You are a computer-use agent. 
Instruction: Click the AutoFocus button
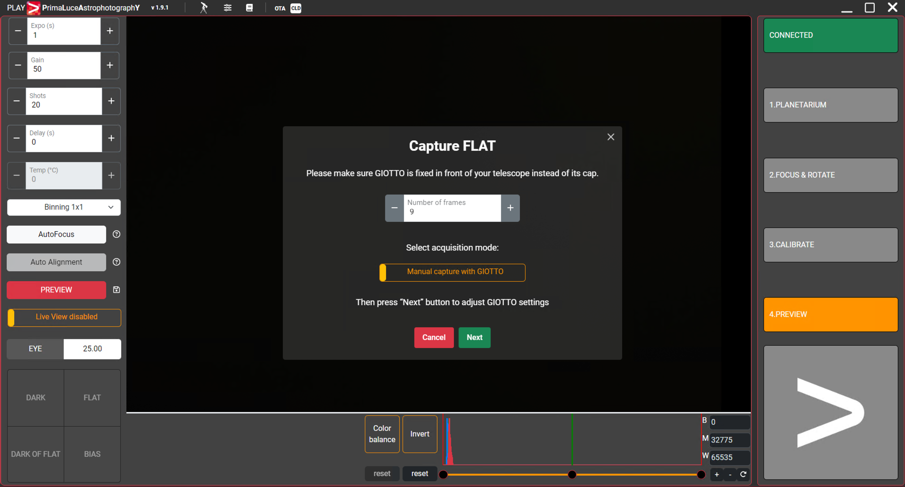pos(56,235)
